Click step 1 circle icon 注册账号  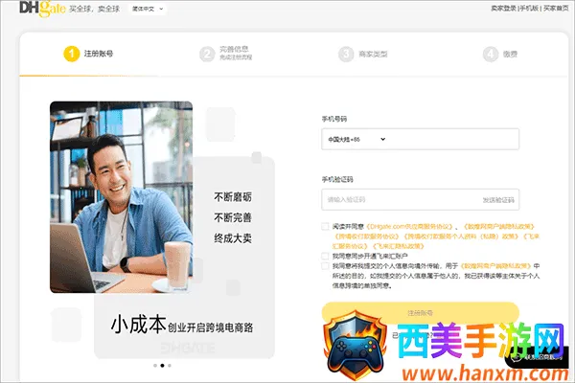point(72,55)
